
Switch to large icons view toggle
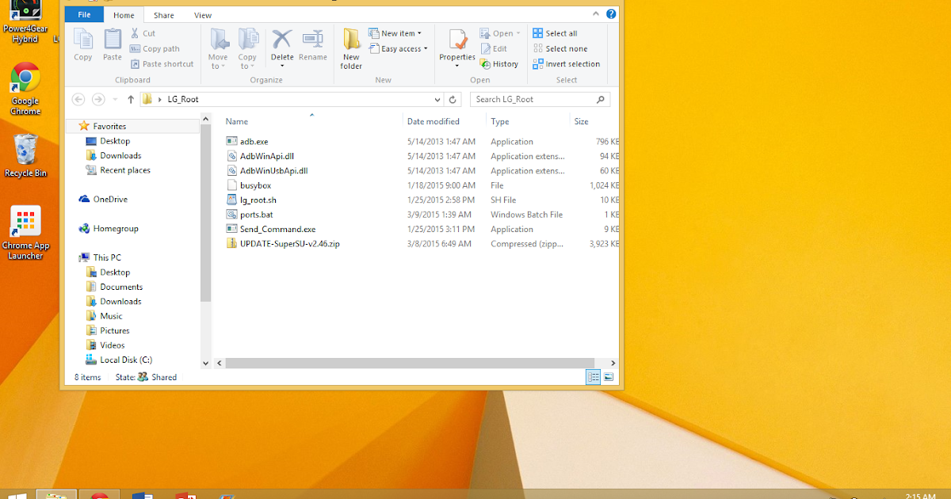(608, 377)
